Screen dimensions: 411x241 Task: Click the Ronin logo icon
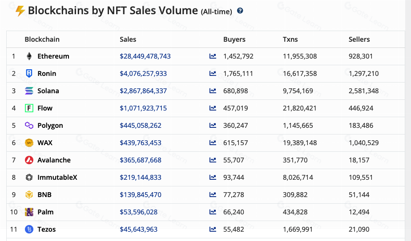29,74
